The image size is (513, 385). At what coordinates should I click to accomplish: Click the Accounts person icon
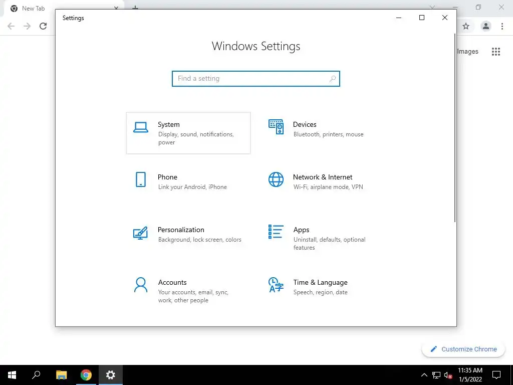[141, 285]
